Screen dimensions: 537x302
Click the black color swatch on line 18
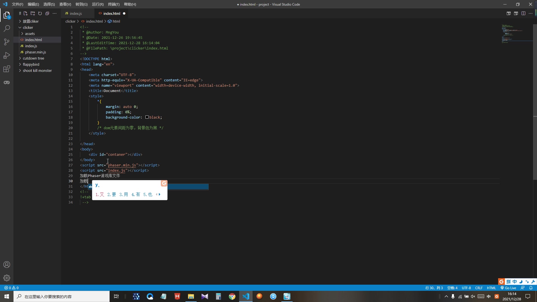[x=147, y=117]
